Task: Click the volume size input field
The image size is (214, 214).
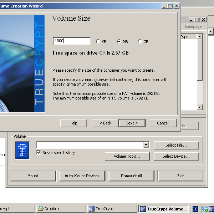Action: click(x=72, y=41)
